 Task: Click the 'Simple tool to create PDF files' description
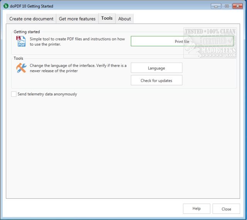point(77,41)
